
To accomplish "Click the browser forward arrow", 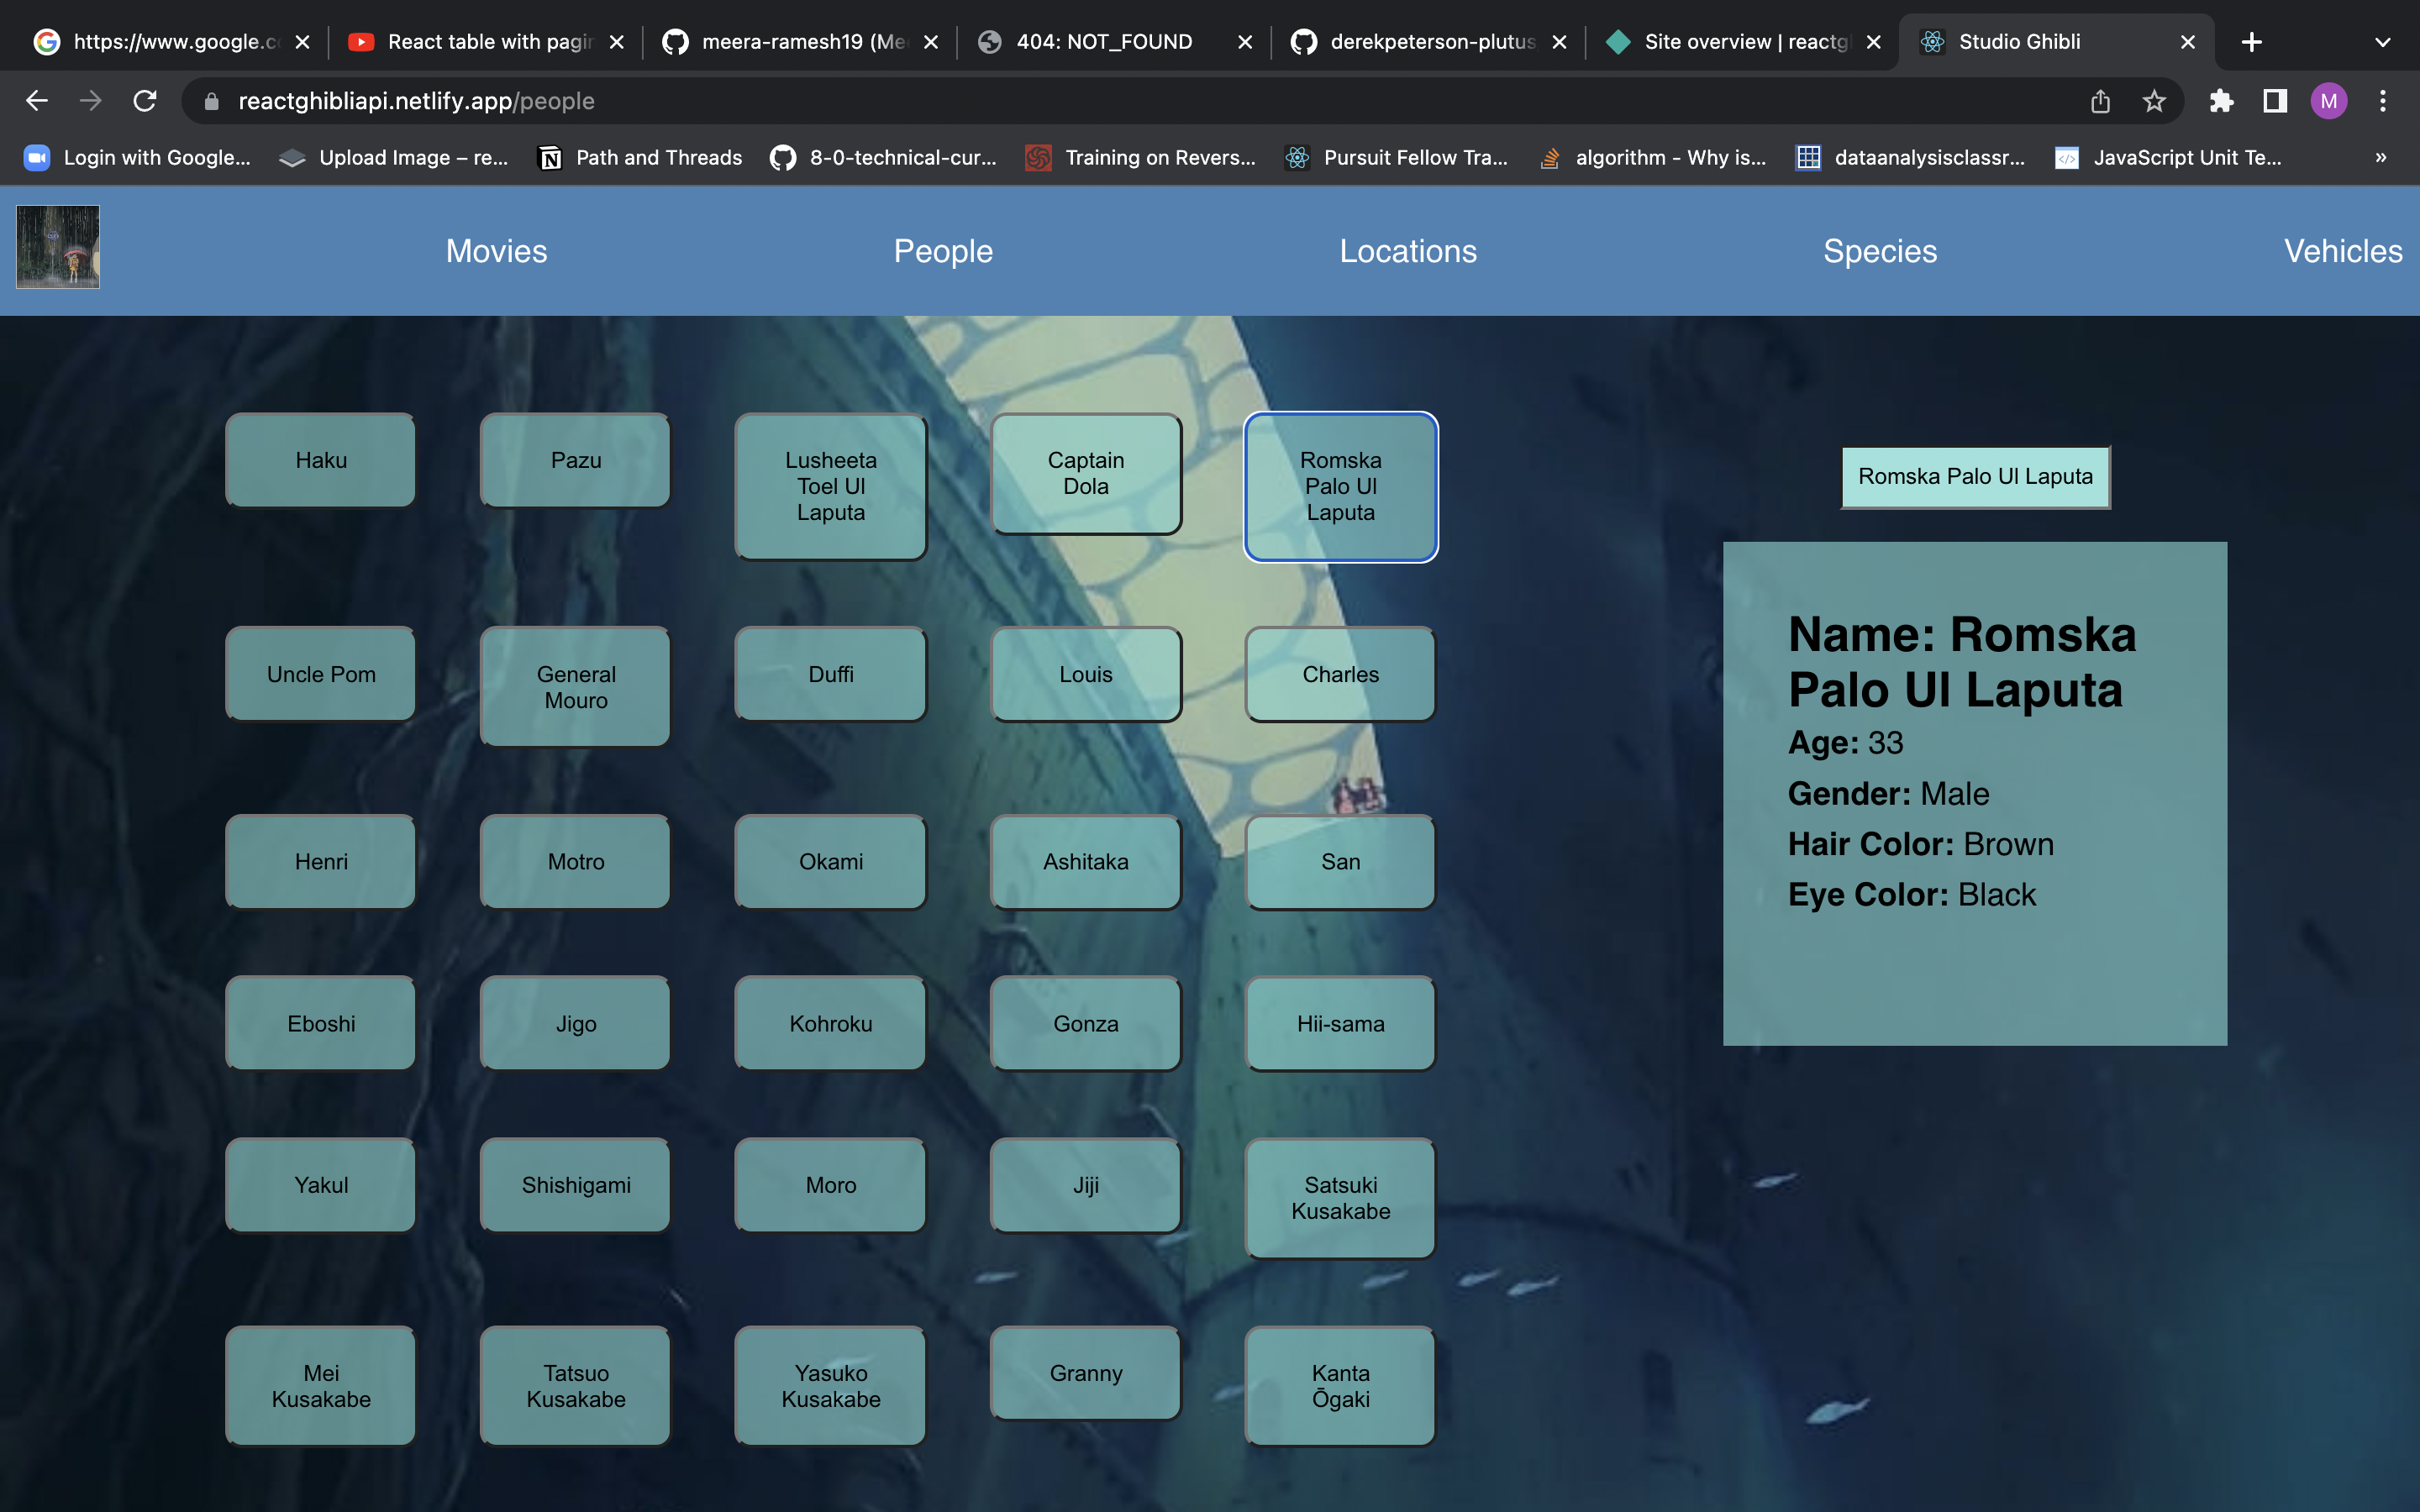I will coord(91,101).
